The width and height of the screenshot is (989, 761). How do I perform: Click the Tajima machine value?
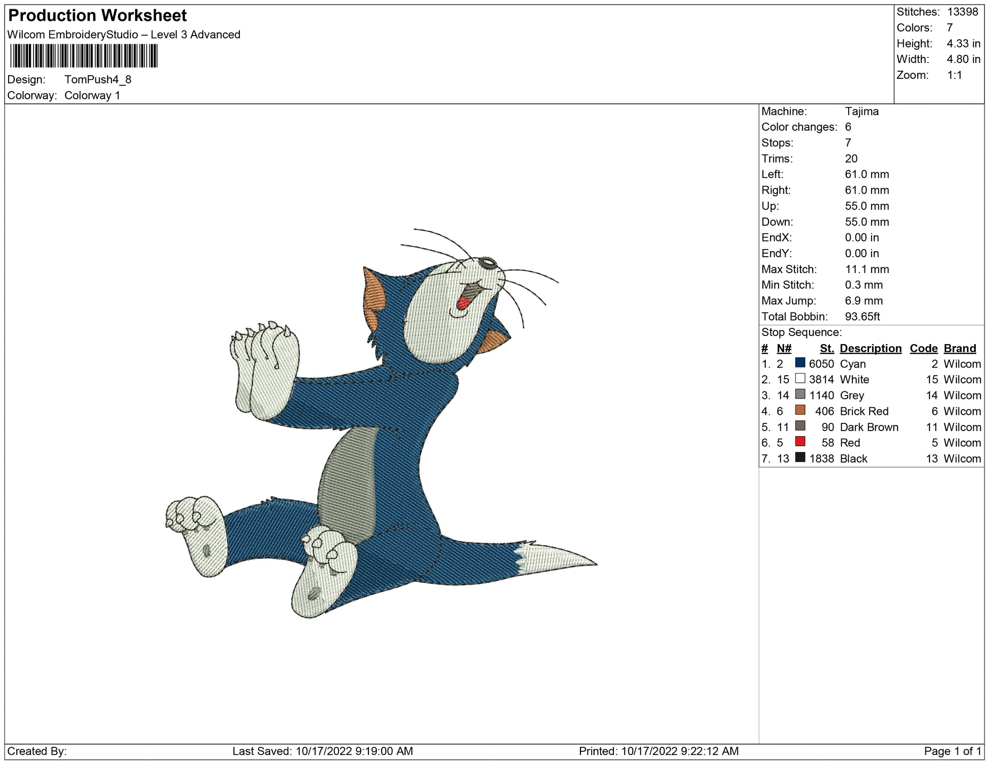[861, 111]
